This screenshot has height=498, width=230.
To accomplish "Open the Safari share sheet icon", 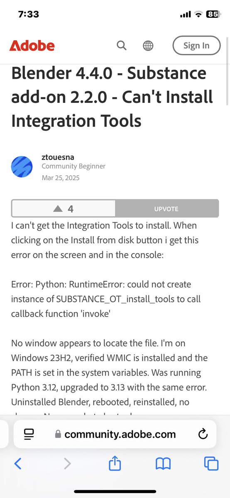I will tap(114, 463).
